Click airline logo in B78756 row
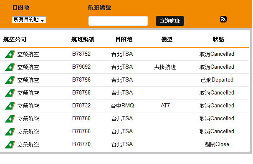Screen dimensions: 253x164 click(10, 80)
